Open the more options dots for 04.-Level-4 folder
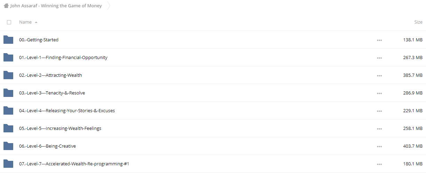Screen dimensions: 426x173 click(379, 111)
